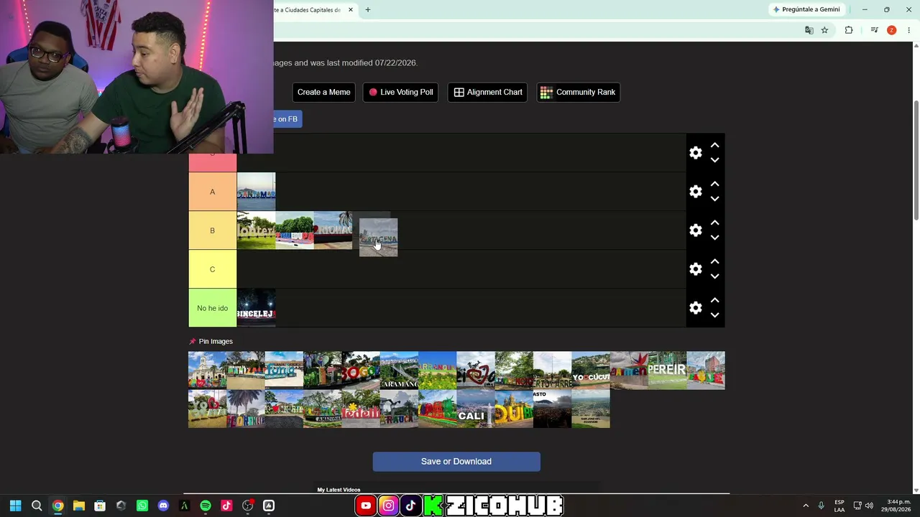Pick the Cali image from the pool
Screen dimensions: 920x517
pos(476,409)
